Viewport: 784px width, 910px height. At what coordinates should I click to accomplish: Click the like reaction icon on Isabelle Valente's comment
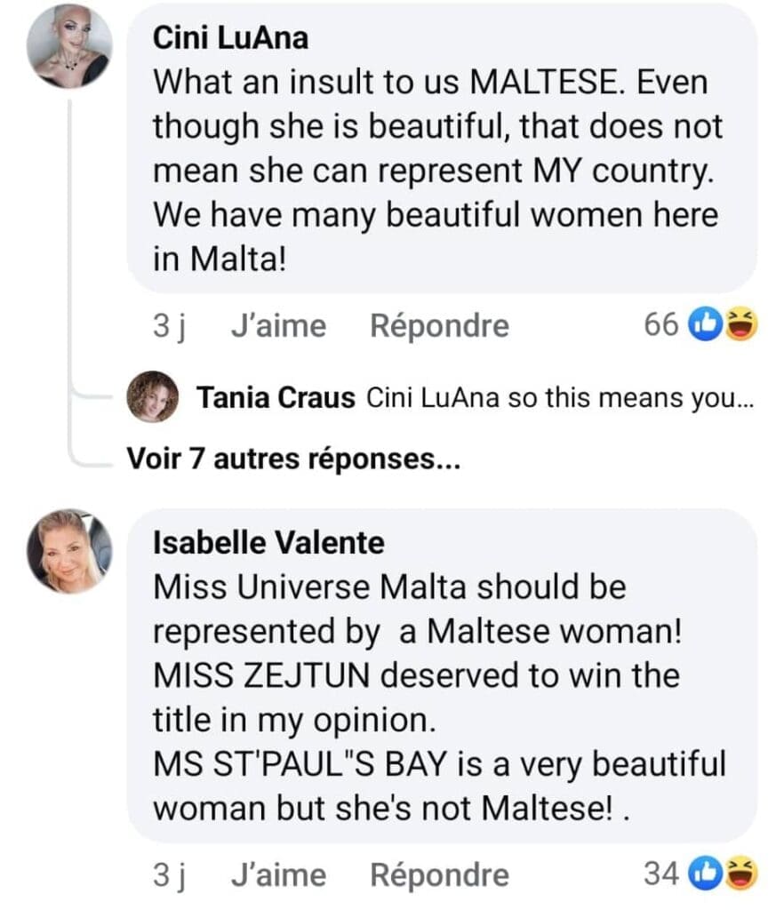(706, 874)
